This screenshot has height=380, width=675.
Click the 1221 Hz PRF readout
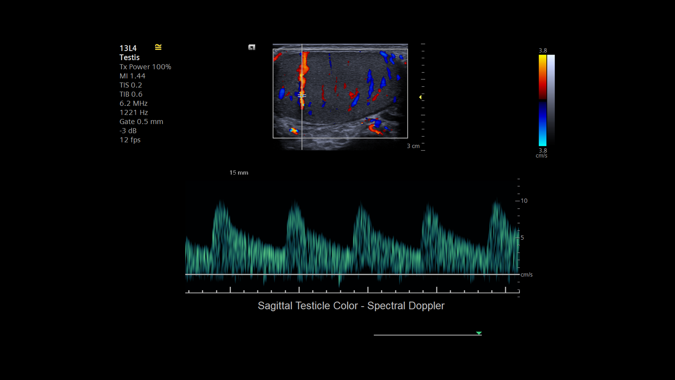point(134,113)
